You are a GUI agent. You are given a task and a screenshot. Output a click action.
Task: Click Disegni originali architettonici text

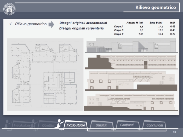pyautogui.click(x=83, y=23)
